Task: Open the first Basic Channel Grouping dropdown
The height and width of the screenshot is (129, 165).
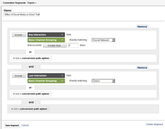Action: (x=46, y=40)
